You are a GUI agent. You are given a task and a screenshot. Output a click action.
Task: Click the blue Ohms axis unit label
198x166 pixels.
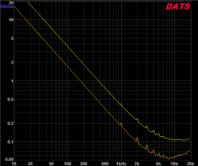7,6
